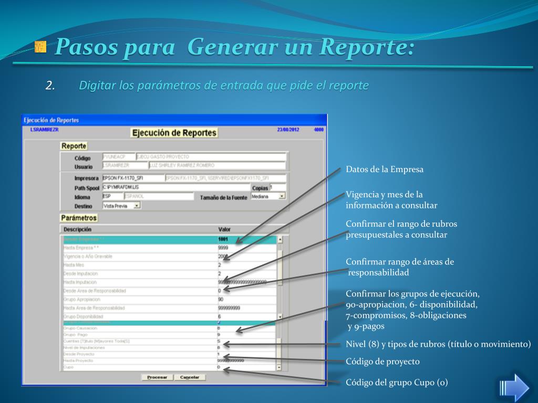
Task: Click the Path Spool input field
Action: point(177,187)
